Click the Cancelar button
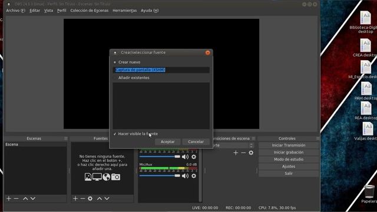The height and width of the screenshot is (212, 377). pyautogui.click(x=196, y=142)
